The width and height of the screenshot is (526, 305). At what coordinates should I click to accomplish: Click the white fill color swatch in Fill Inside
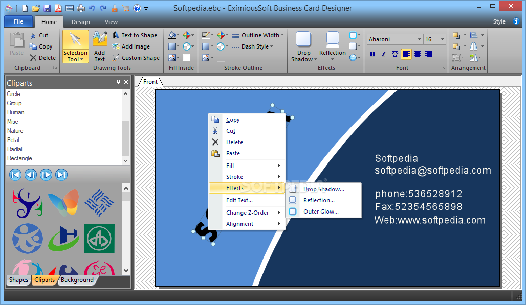(x=187, y=58)
